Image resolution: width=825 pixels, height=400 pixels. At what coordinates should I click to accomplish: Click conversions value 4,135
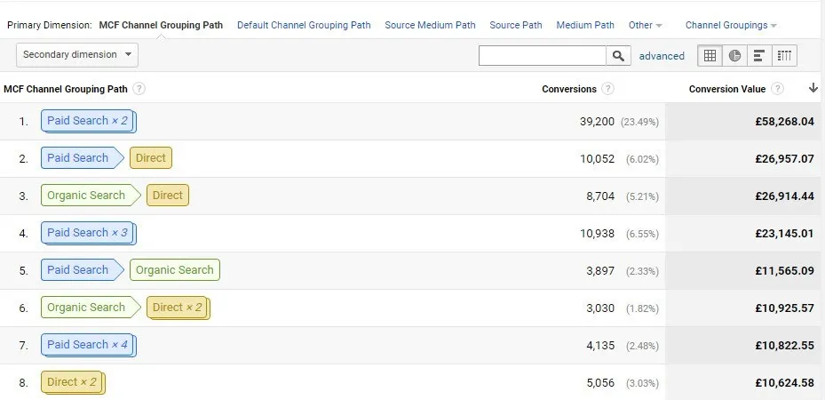(x=600, y=346)
